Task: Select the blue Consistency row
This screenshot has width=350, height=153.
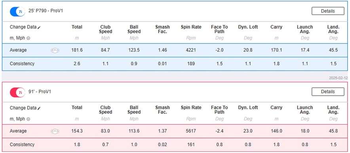Action: (x=175, y=64)
